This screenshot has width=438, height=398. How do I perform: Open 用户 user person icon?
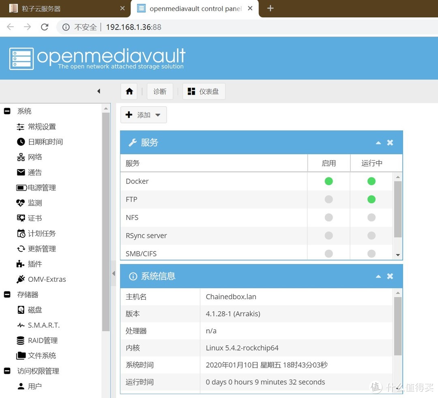[x=21, y=386]
